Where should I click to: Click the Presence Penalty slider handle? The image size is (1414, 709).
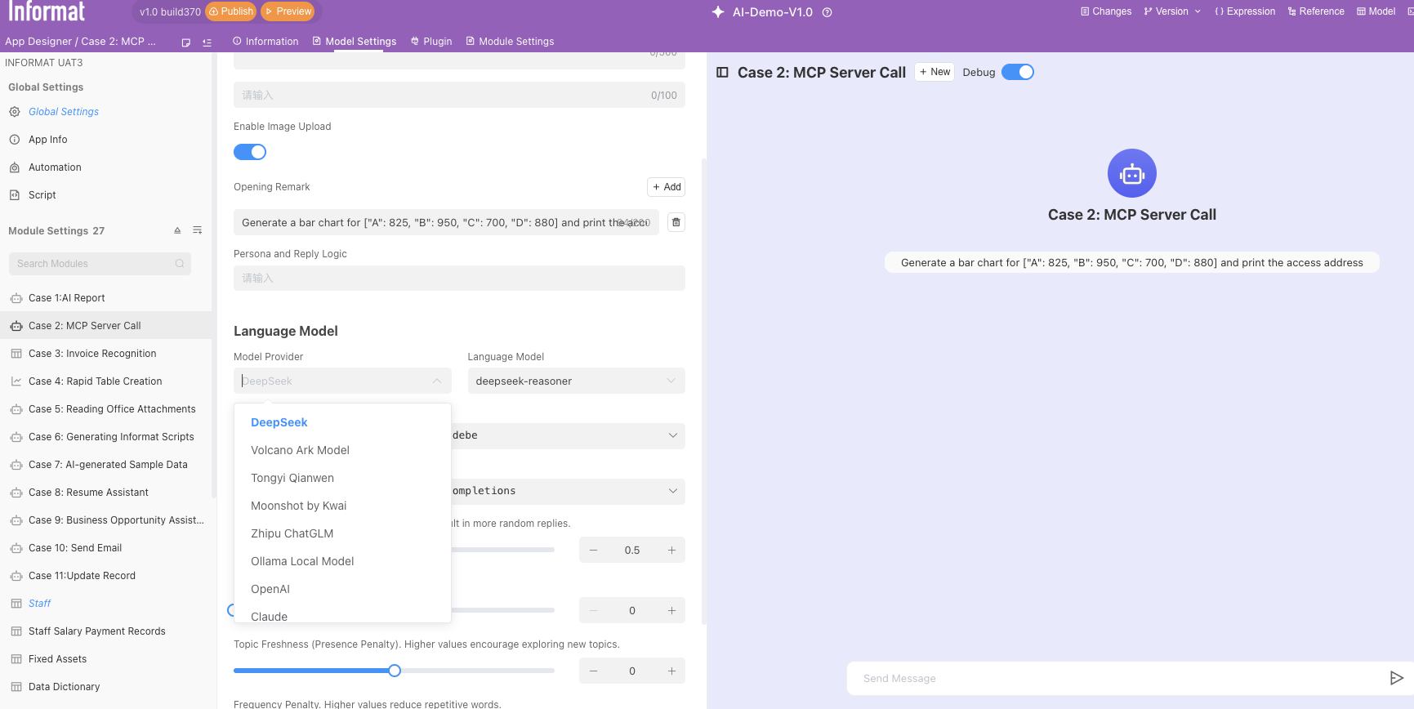click(395, 671)
